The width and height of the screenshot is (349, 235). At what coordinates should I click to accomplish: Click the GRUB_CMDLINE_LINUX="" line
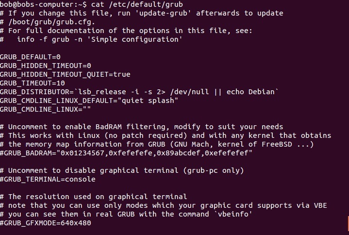[x=46, y=109]
